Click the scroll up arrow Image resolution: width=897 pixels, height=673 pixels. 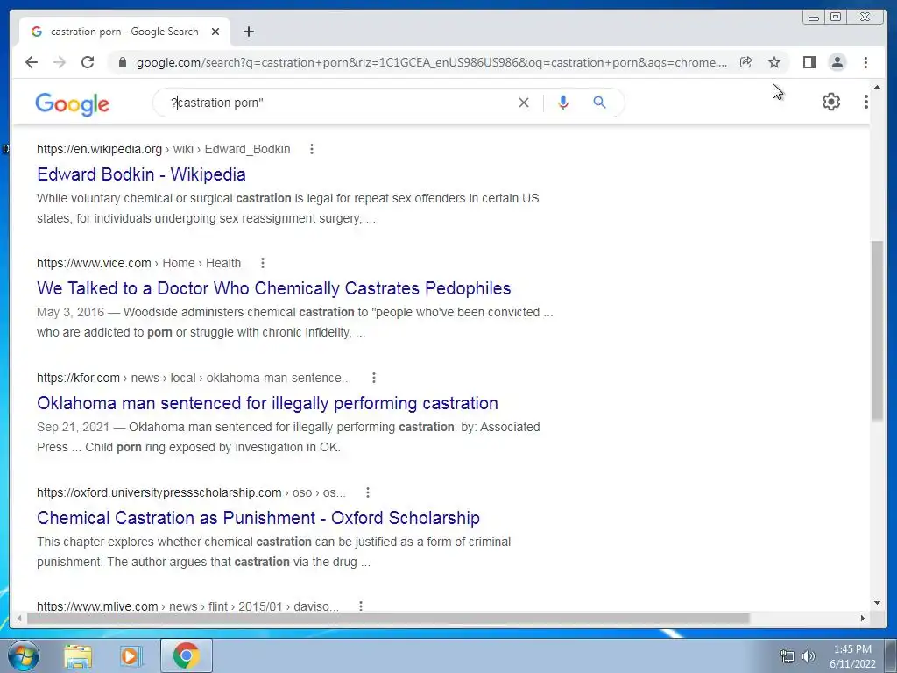tap(877, 87)
